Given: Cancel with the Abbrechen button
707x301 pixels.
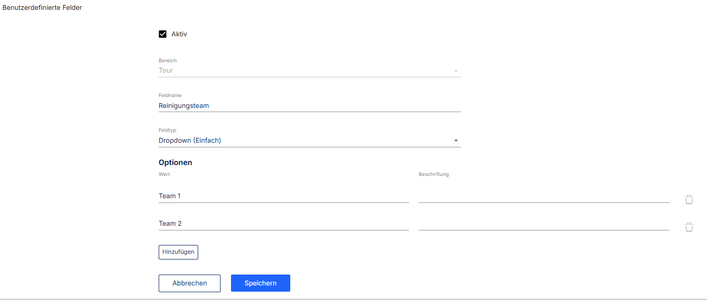Looking at the screenshot, I should point(189,283).
